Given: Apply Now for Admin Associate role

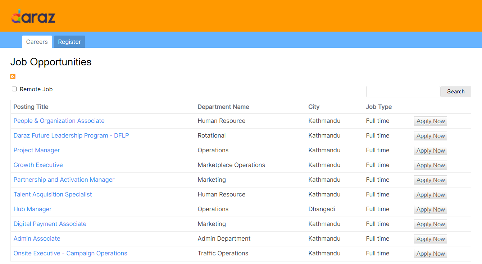Looking at the screenshot, I should (430, 238).
